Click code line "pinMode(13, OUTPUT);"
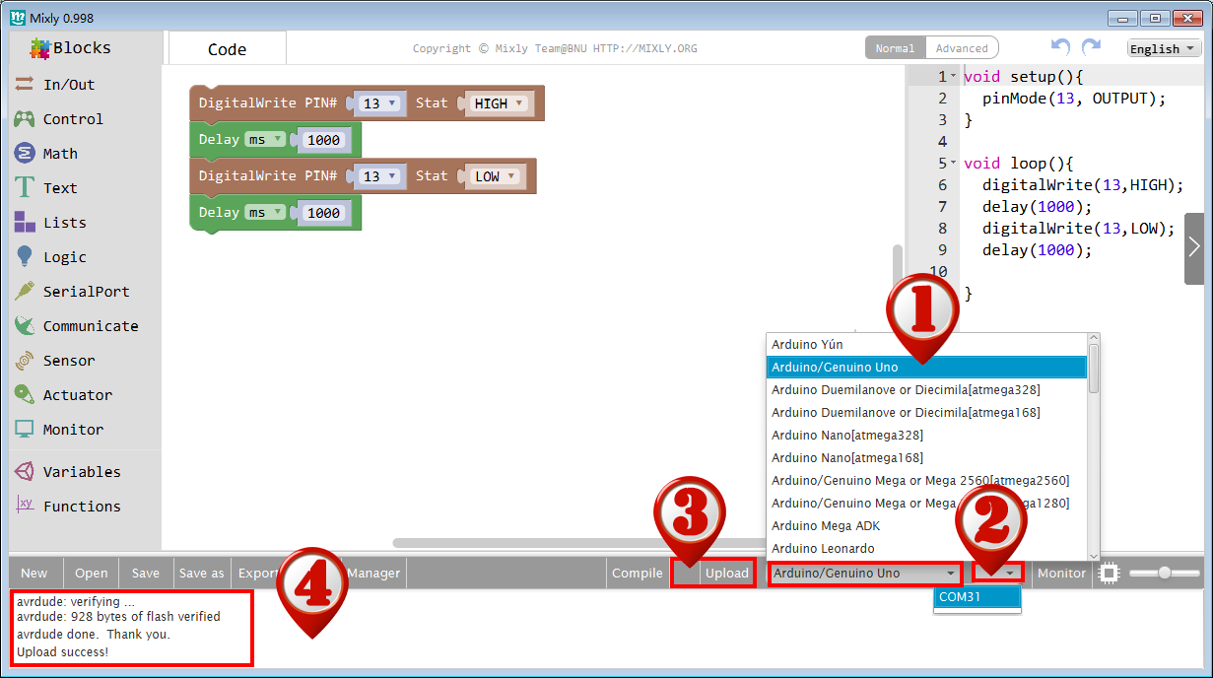 click(x=1074, y=99)
